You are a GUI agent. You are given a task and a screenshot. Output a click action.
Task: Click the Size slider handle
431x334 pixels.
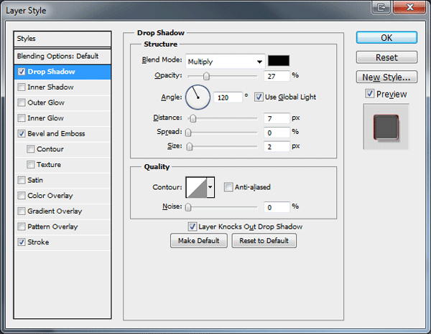coord(190,147)
